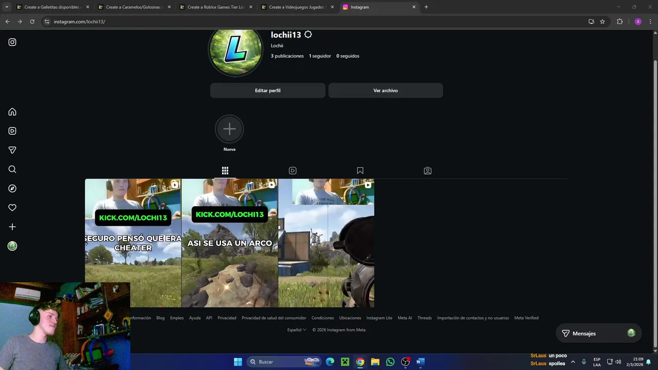Expand Español language dropdown in footer

297,330
